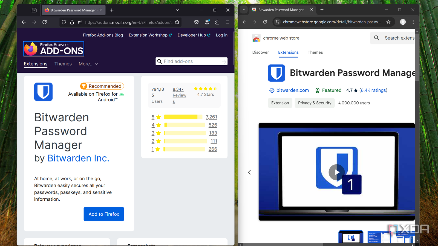Open Chrome three-dot menu
Viewport: 438px width, 246px height.
[413, 22]
